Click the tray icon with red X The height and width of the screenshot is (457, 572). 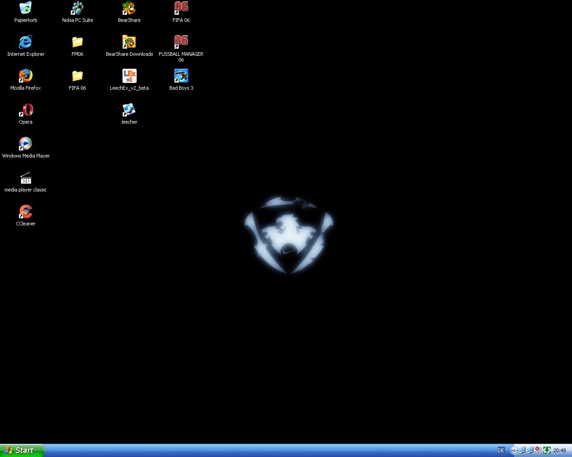(538, 450)
